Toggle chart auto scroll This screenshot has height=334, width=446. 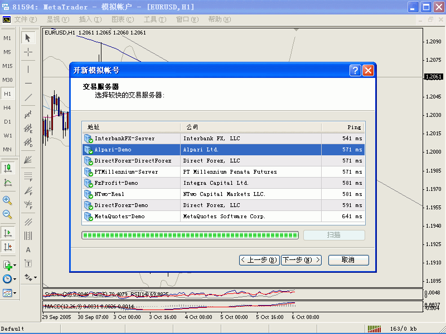pyautogui.click(x=7, y=233)
